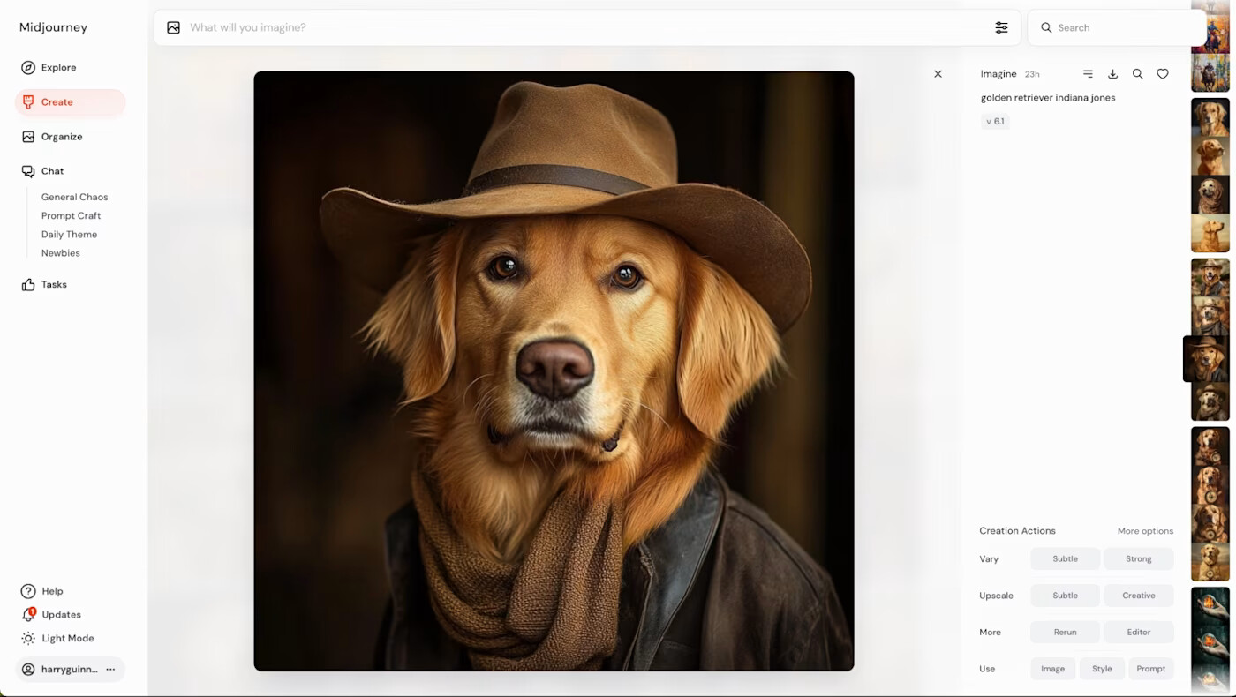
Task: Expand More options in Creation Actions
Action: [x=1145, y=531]
